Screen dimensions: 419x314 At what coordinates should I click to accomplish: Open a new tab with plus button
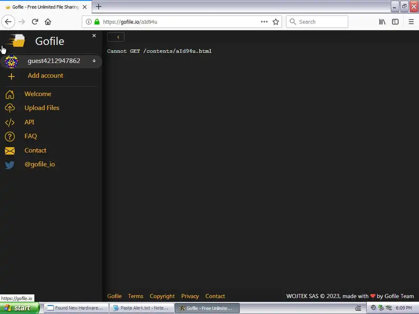[99, 7]
